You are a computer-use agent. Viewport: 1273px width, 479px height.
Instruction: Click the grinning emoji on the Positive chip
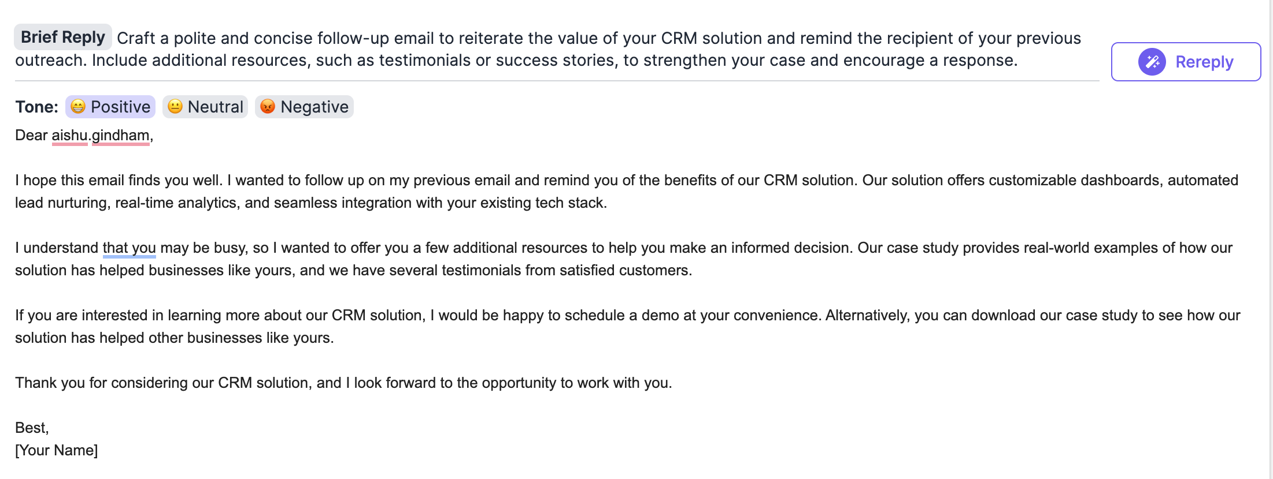pos(77,106)
